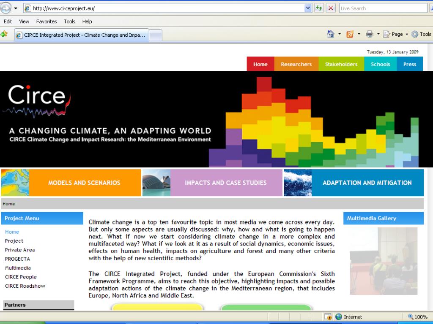Click the ocean wave thumbnail
The image size is (433, 324).
(x=298, y=183)
